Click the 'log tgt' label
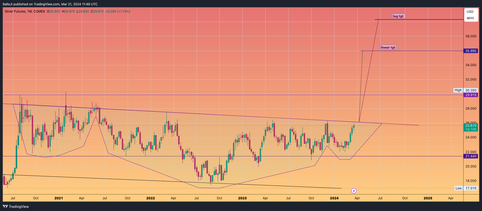Screen dimensions: 482x211 coord(398,16)
